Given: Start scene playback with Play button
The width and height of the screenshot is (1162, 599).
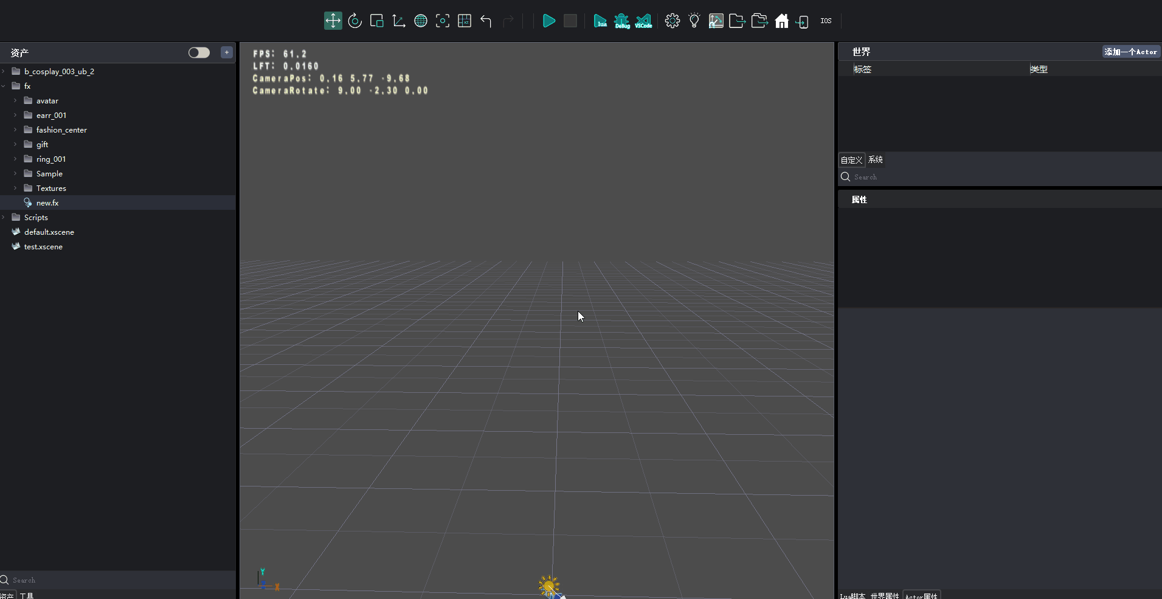Looking at the screenshot, I should pyautogui.click(x=548, y=21).
